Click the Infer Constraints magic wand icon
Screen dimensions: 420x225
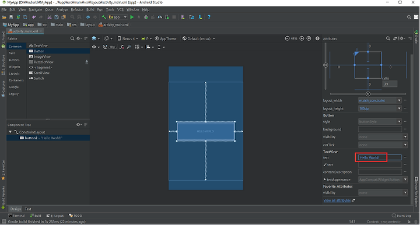(x=129, y=47)
